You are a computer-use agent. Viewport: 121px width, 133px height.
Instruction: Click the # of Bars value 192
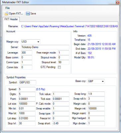90,53
